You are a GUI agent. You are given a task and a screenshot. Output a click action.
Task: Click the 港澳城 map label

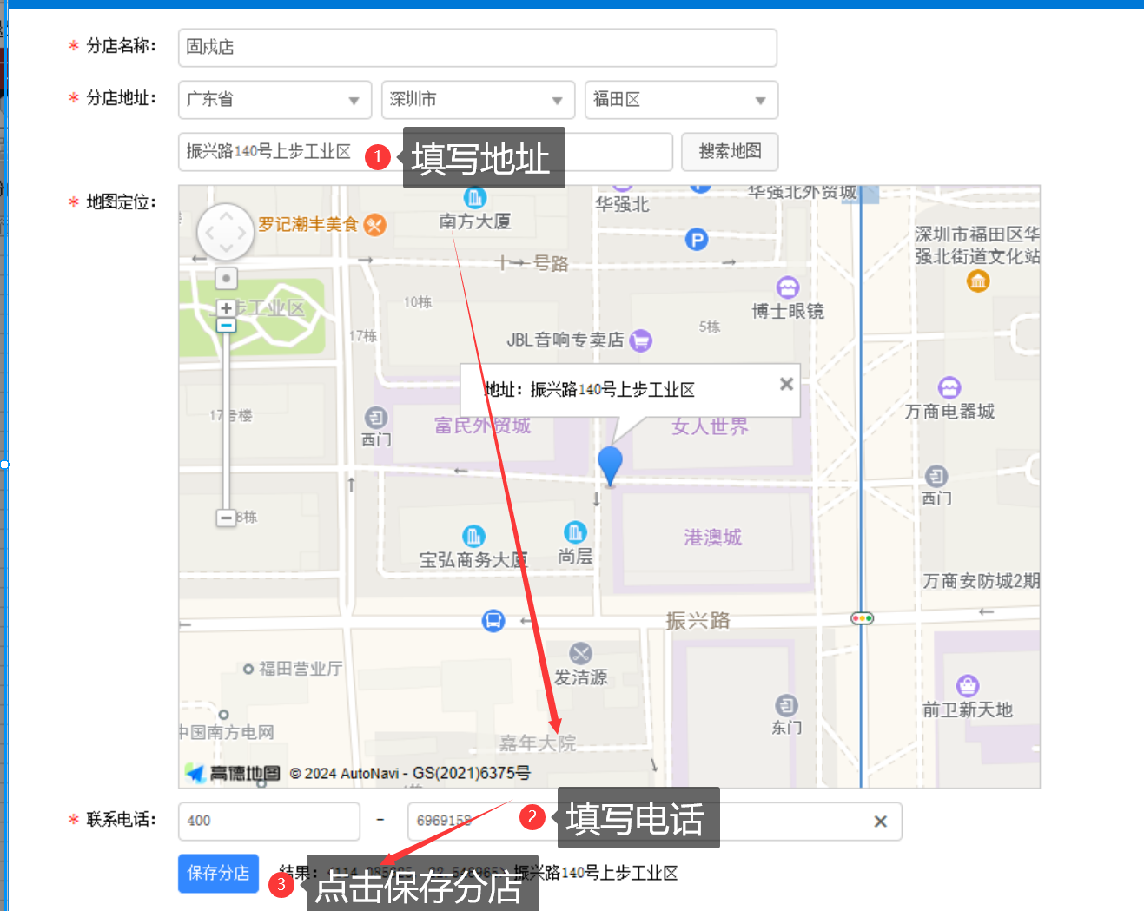713,538
